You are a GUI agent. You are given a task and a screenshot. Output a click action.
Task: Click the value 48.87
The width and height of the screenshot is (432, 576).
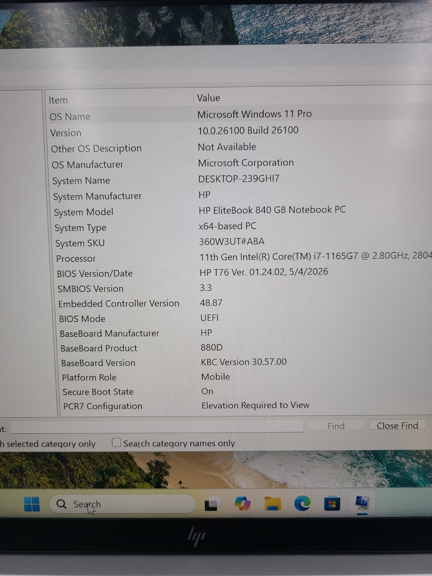(211, 303)
